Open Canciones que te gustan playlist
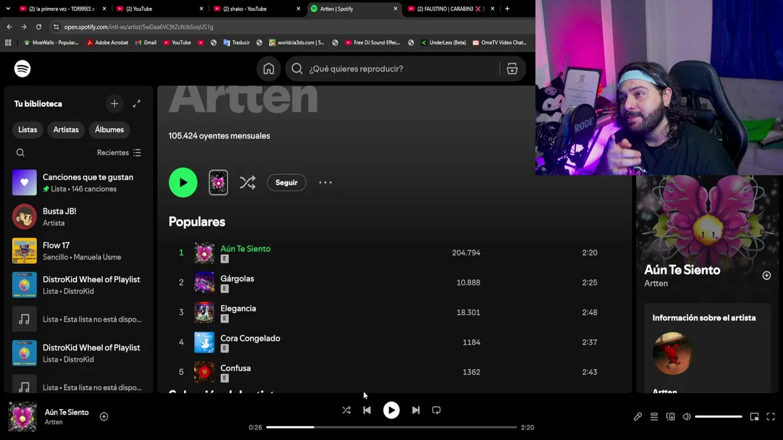This screenshot has width=783, height=440. [x=78, y=183]
